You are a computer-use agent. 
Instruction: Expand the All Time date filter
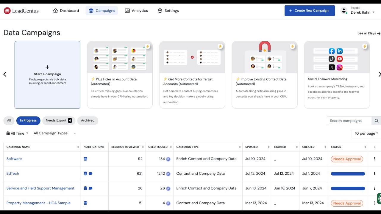coord(17,133)
